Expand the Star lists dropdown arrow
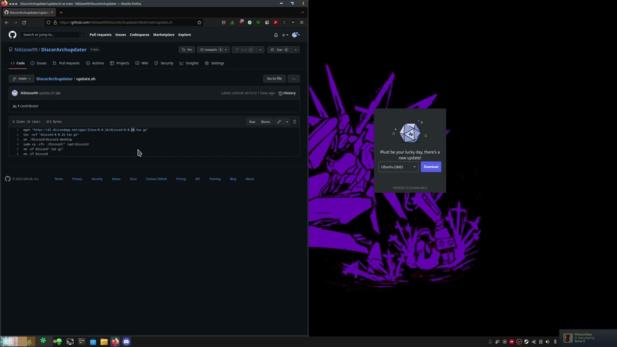The width and height of the screenshot is (617, 347). [296, 50]
